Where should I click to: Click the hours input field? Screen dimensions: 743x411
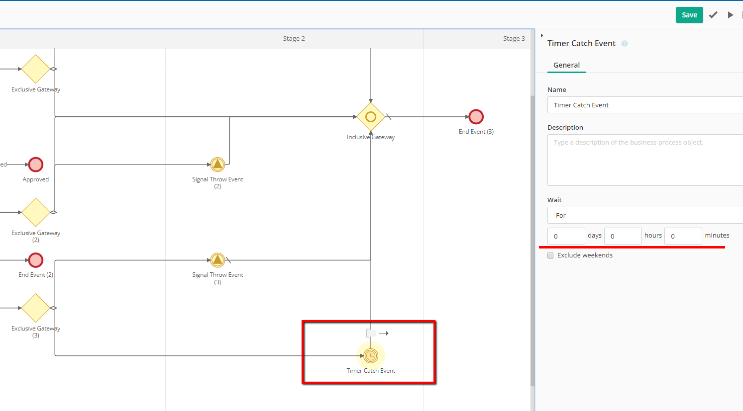(x=623, y=236)
